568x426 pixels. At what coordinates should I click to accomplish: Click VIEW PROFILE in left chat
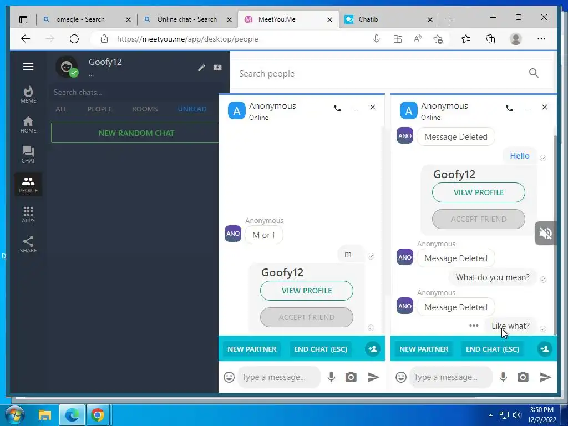coord(306,291)
